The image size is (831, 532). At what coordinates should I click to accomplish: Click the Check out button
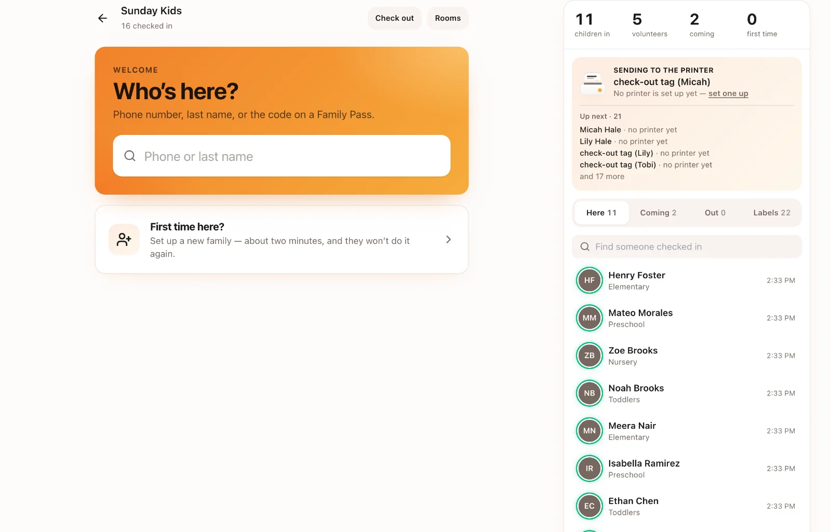395,18
